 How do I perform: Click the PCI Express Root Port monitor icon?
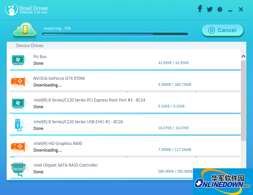(18, 104)
